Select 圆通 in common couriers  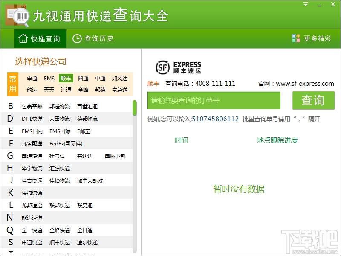83,78
